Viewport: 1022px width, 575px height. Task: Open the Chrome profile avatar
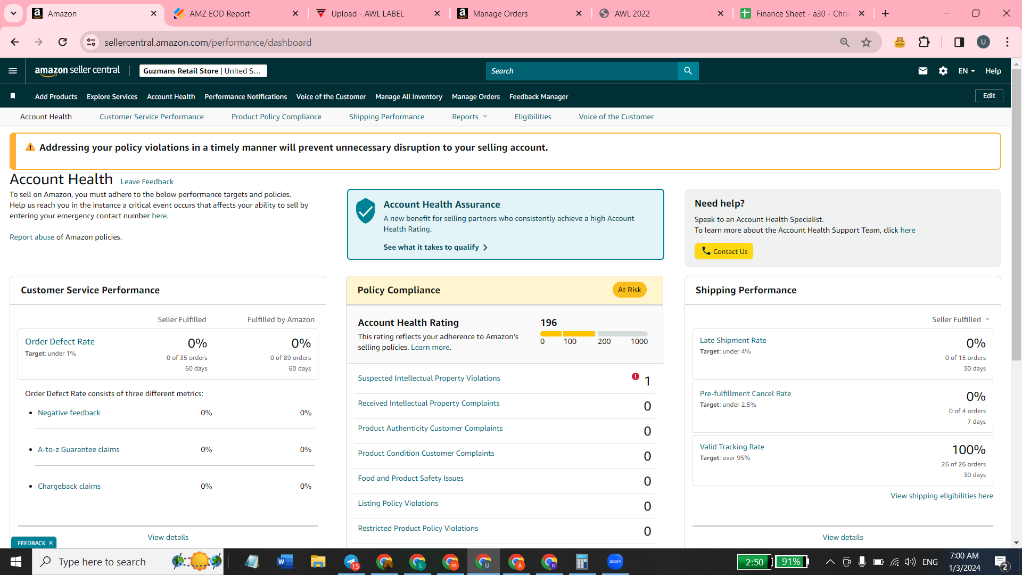(983, 42)
